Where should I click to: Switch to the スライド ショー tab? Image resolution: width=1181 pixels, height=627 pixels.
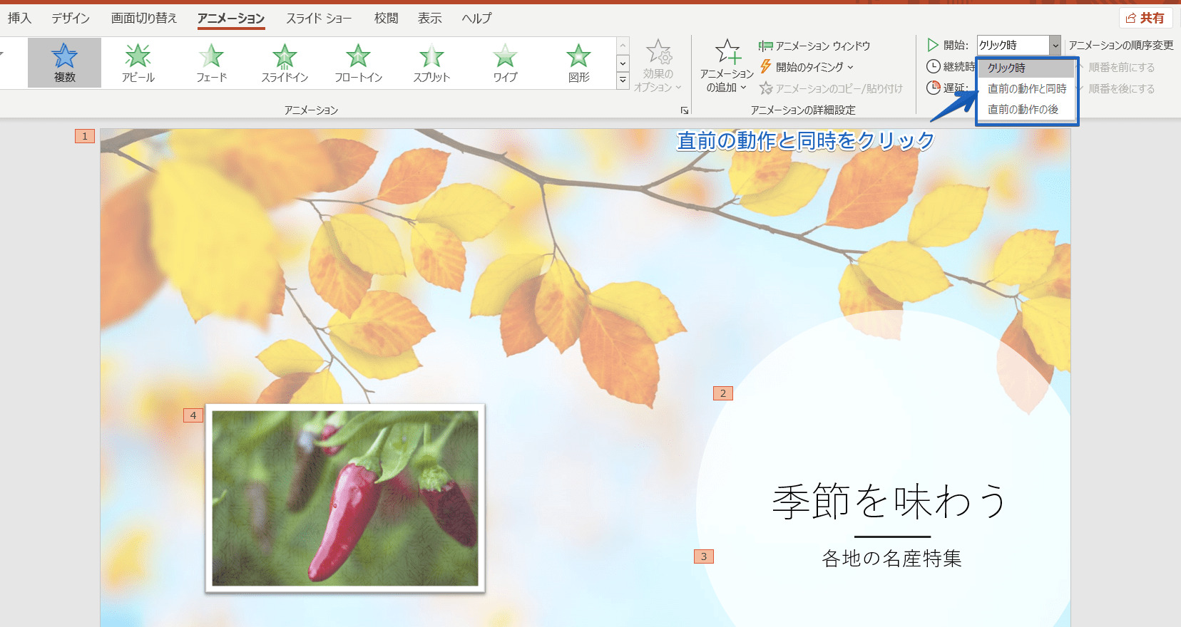coord(319,18)
